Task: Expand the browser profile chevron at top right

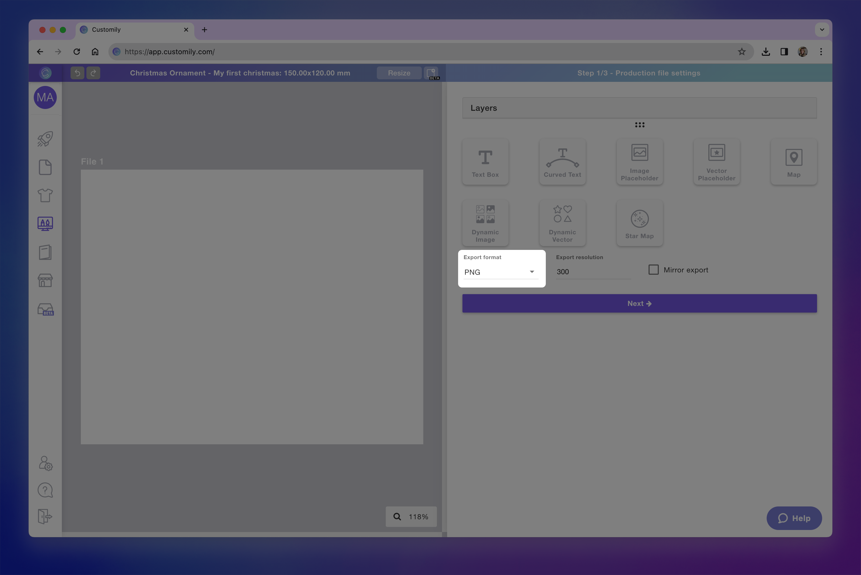Action: 822,30
